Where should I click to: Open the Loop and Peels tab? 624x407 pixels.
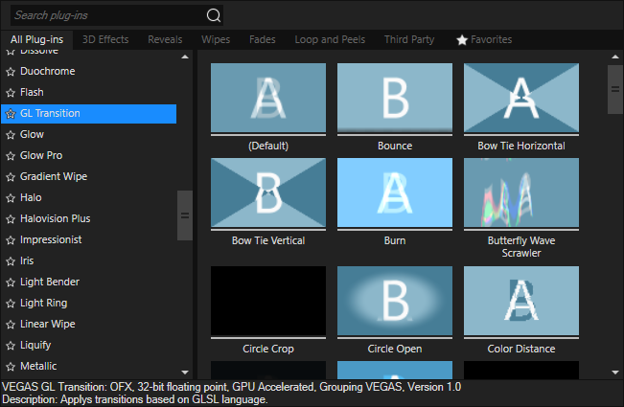point(330,40)
